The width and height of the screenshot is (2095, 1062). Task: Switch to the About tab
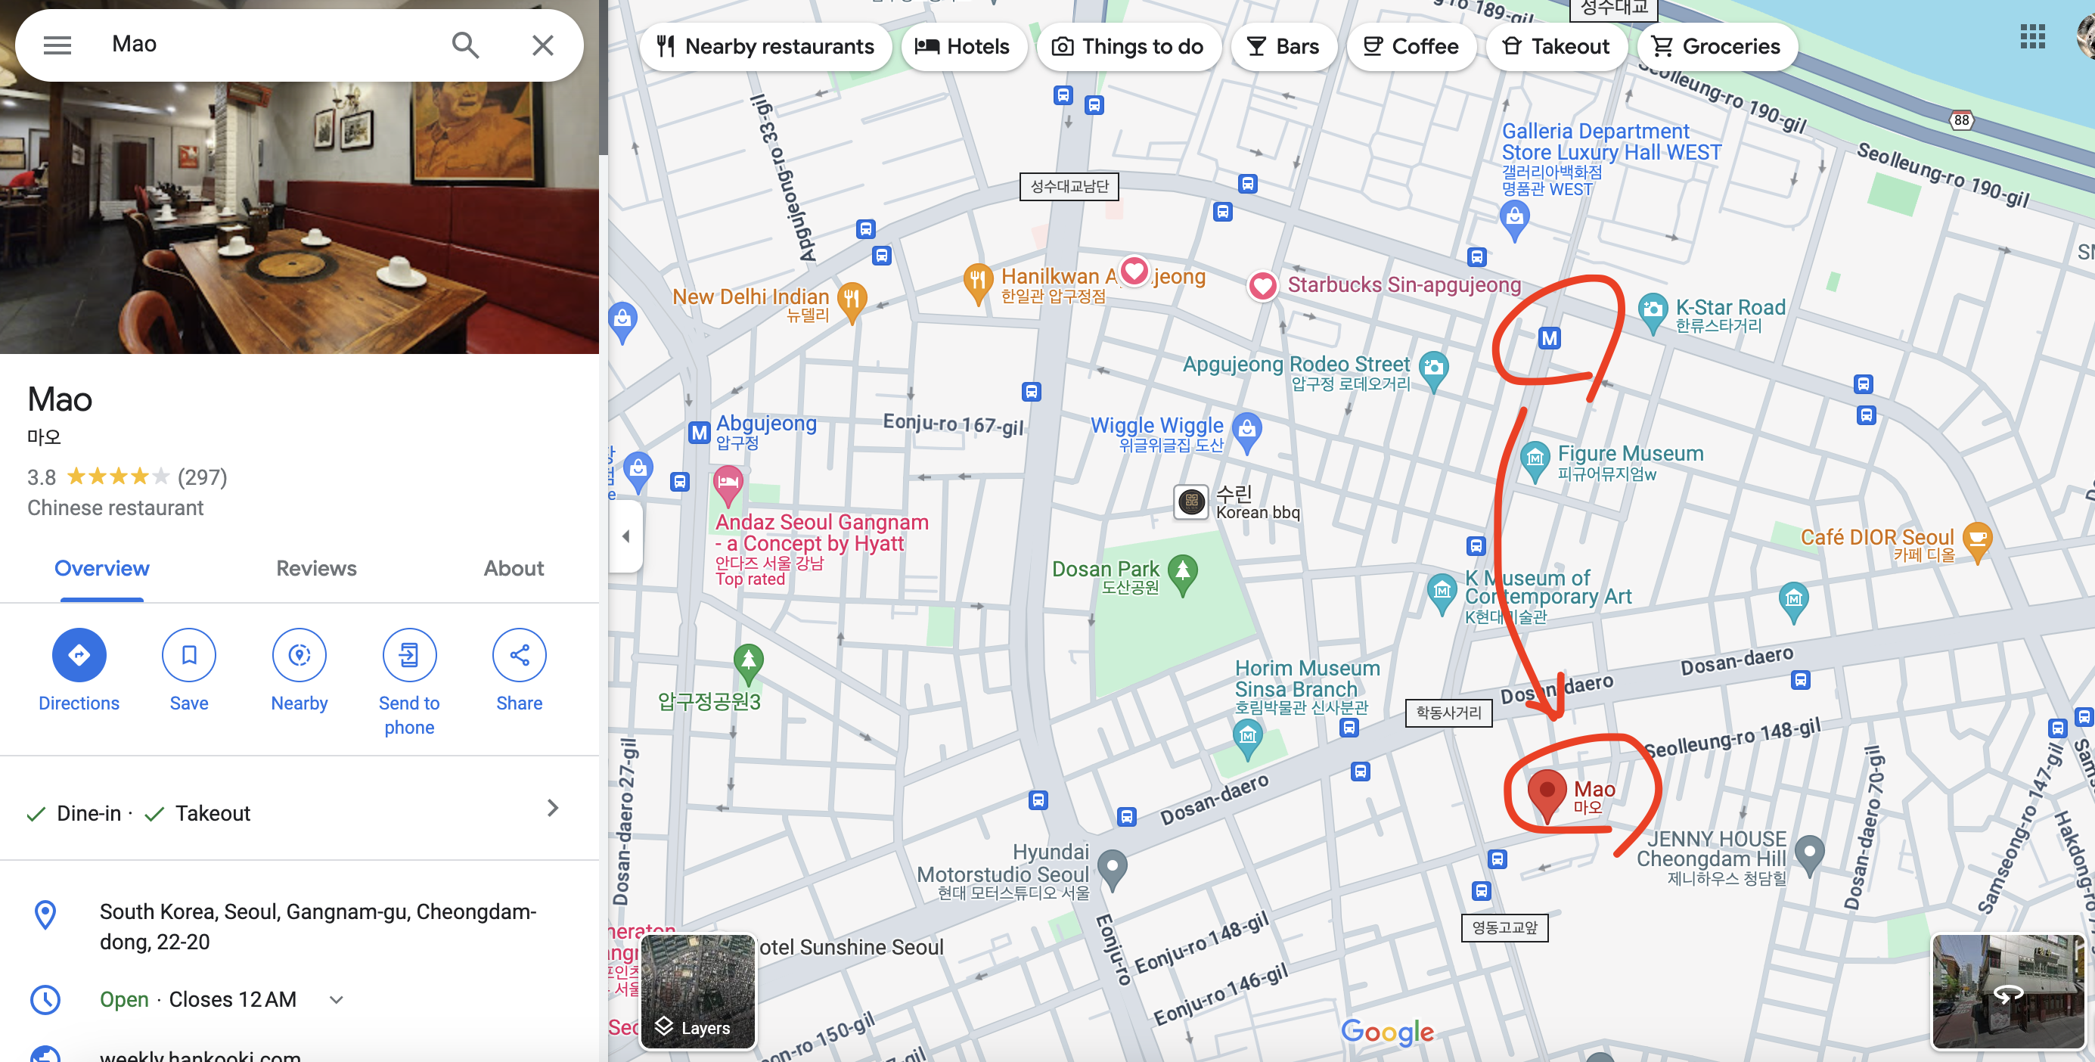tap(514, 568)
